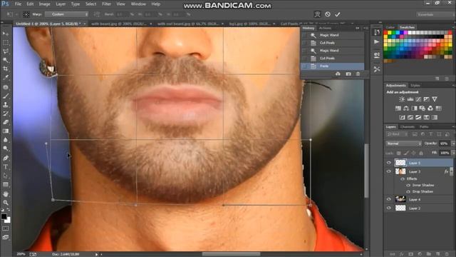456x257 pixels.
Task: Select the Crop tool
Action: (x=6, y=69)
